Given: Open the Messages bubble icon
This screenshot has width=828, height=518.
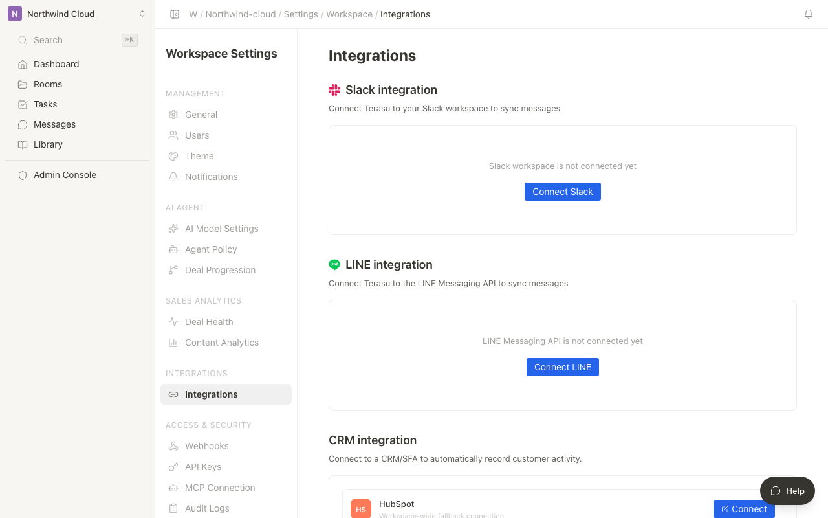Looking at the screenshot, I should click(x=23, y=124).
